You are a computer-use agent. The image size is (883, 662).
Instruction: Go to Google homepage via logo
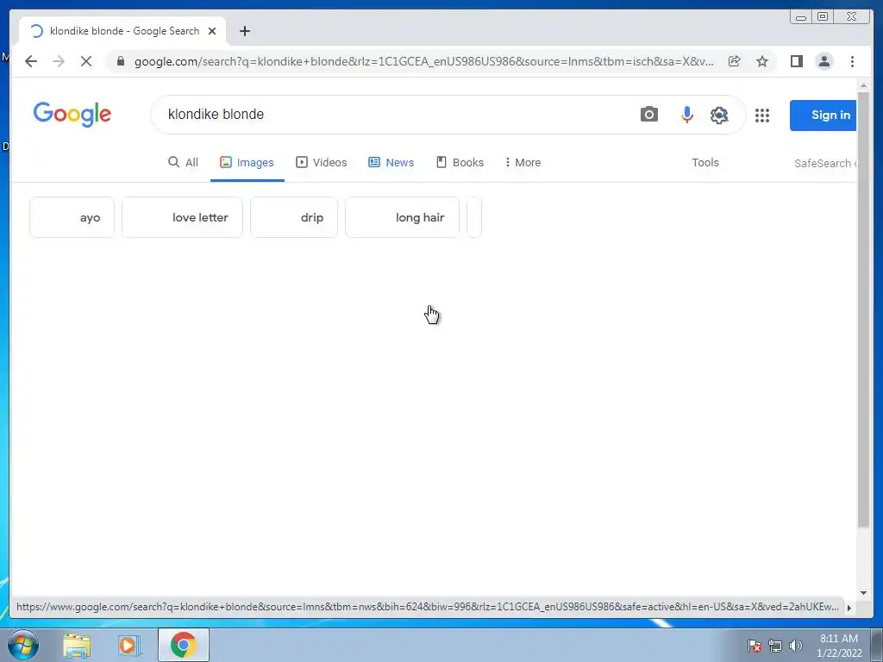click(x=72, y=115)
